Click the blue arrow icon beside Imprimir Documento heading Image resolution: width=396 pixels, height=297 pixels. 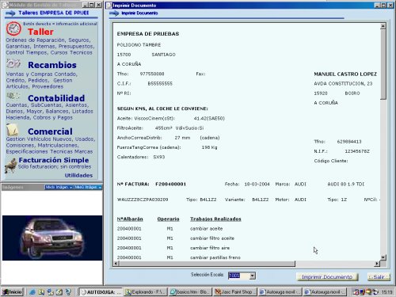click(114, 13)
